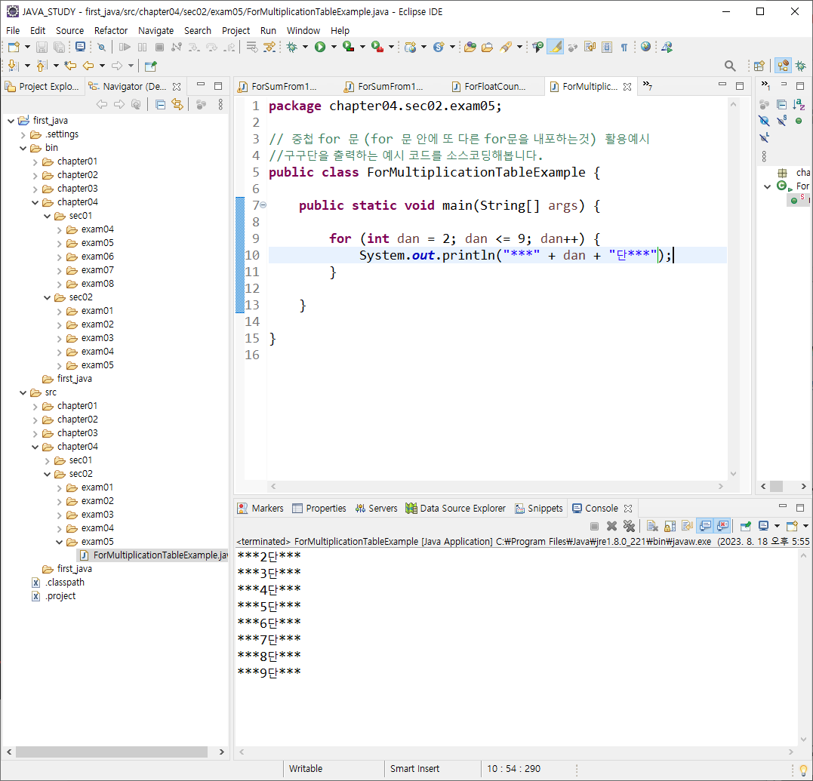Click the Pin Editor icon
The height and width of the screenshot is (781, 813).
click(150, 66)
